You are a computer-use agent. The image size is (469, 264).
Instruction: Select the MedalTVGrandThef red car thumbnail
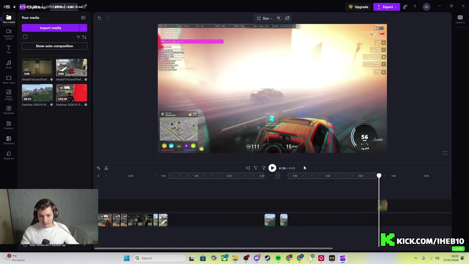(71, 67)
